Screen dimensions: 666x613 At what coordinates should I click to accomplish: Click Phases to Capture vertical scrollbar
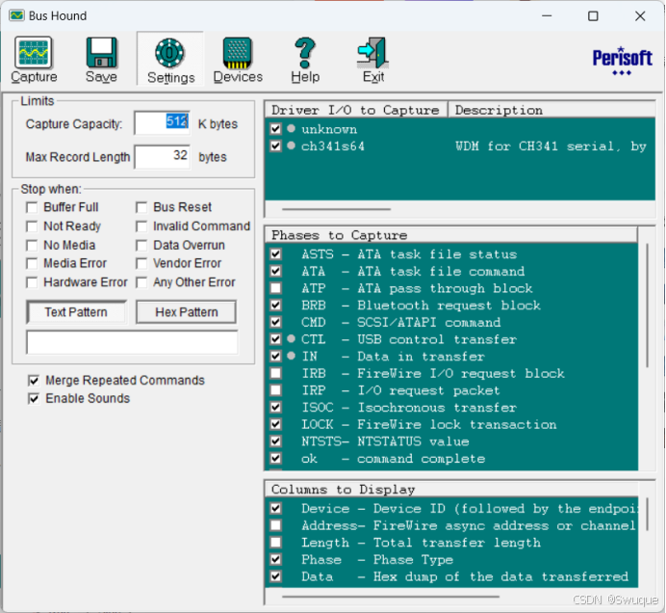(647, 305)
